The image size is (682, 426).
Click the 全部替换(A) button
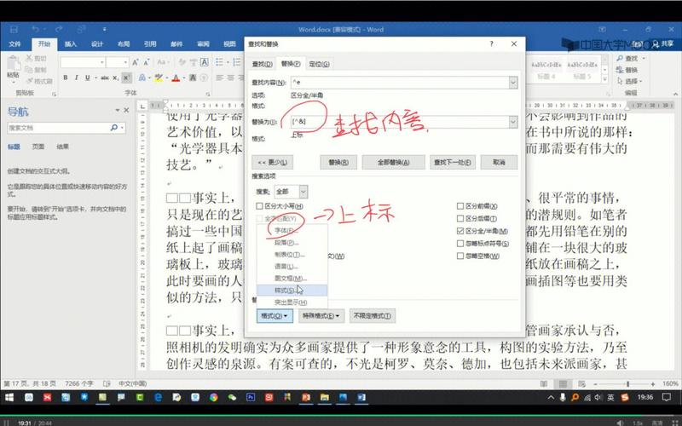pyautogui.click(x=393, y=162)
